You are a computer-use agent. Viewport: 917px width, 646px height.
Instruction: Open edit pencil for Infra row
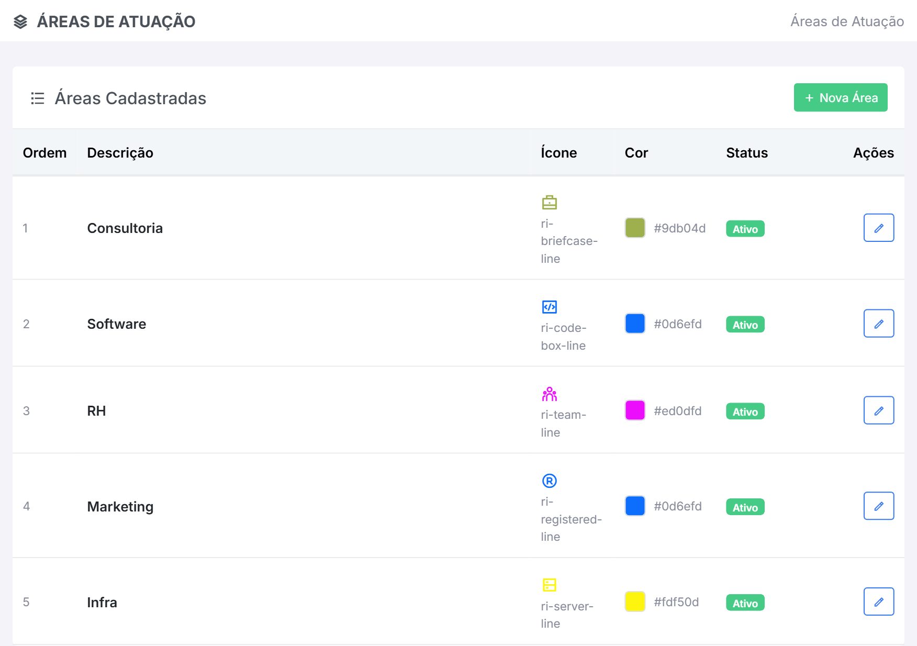pyautogui.click(x=878, y=602)
